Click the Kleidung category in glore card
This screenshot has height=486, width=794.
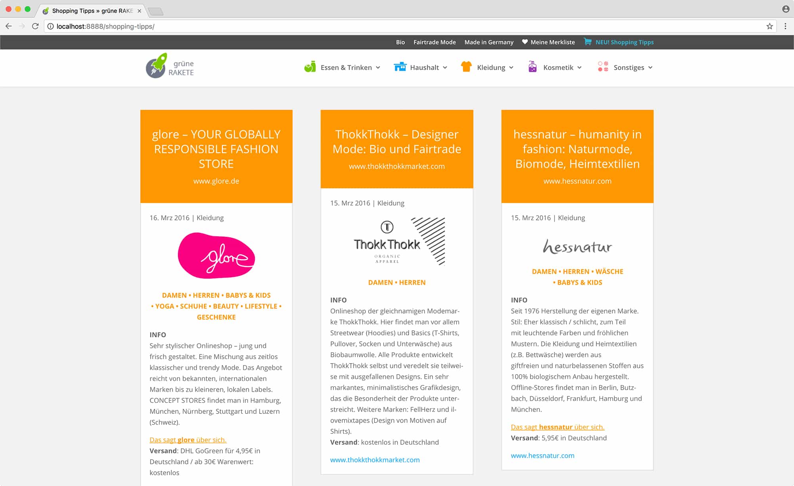click(210, 218)
